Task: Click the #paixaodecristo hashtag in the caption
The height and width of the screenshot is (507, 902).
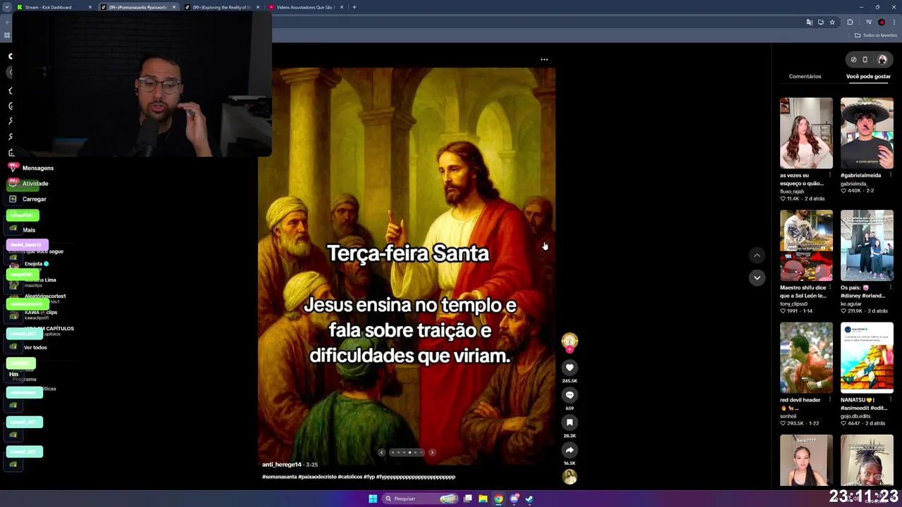Action: (x=317, y=477)
